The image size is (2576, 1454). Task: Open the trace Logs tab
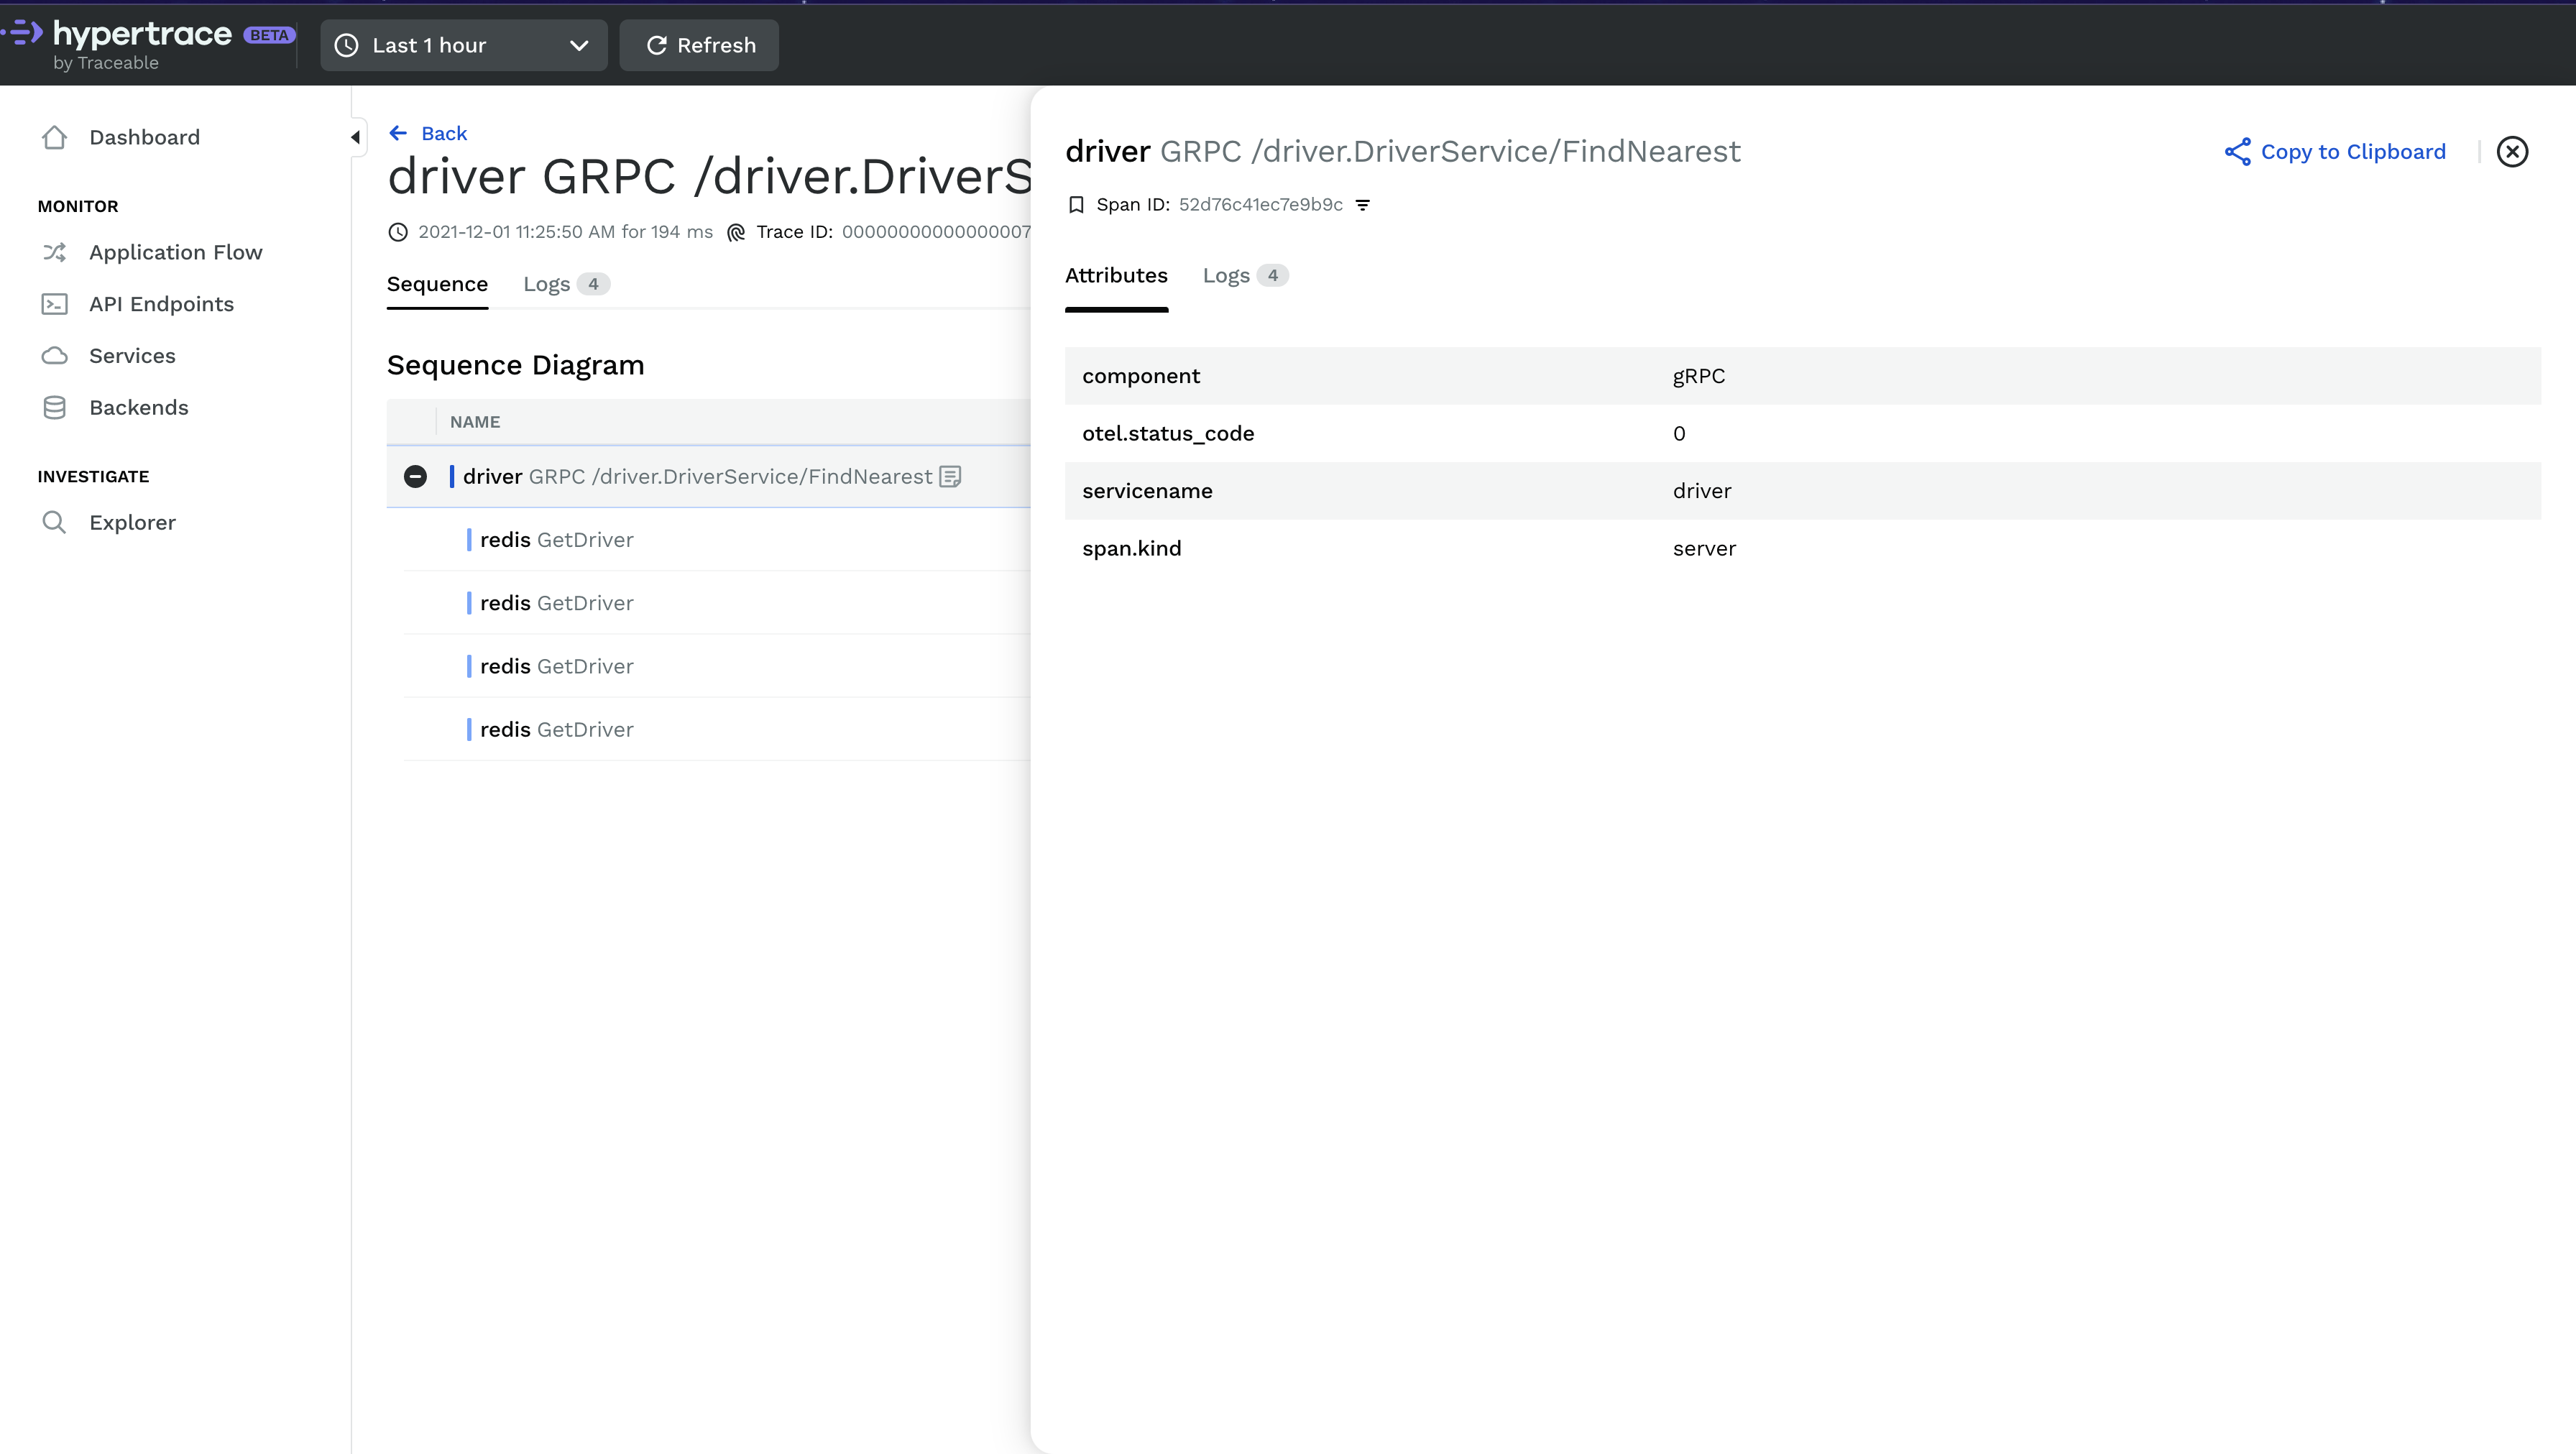tap(565, 284)
